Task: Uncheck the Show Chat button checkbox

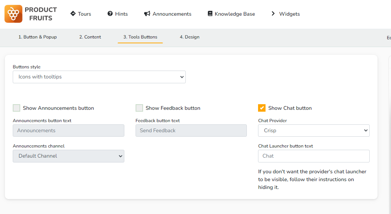Action: [262, 108]
